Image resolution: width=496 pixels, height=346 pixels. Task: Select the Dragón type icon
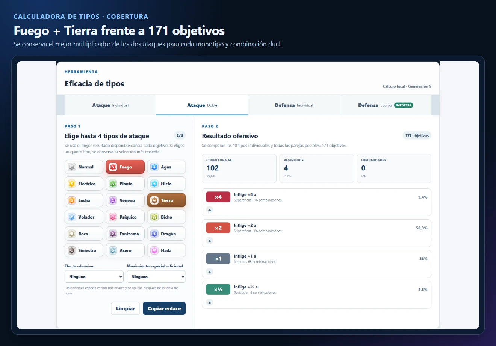154,234
